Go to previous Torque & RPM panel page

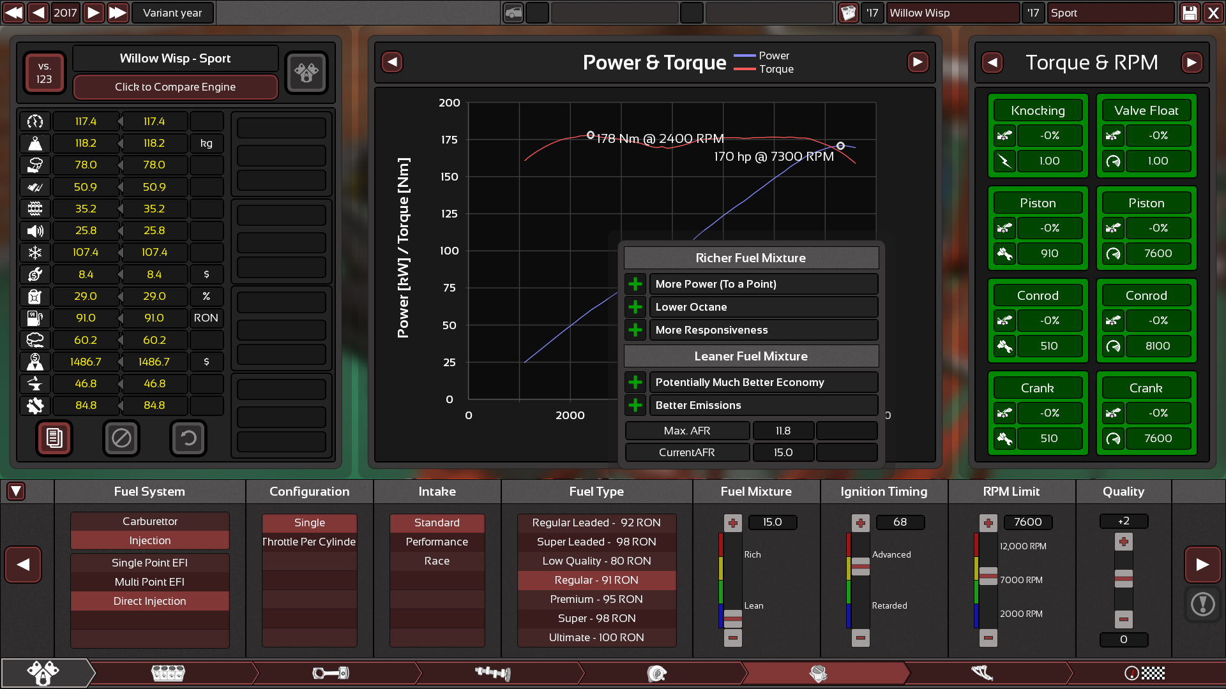(992, 63)
